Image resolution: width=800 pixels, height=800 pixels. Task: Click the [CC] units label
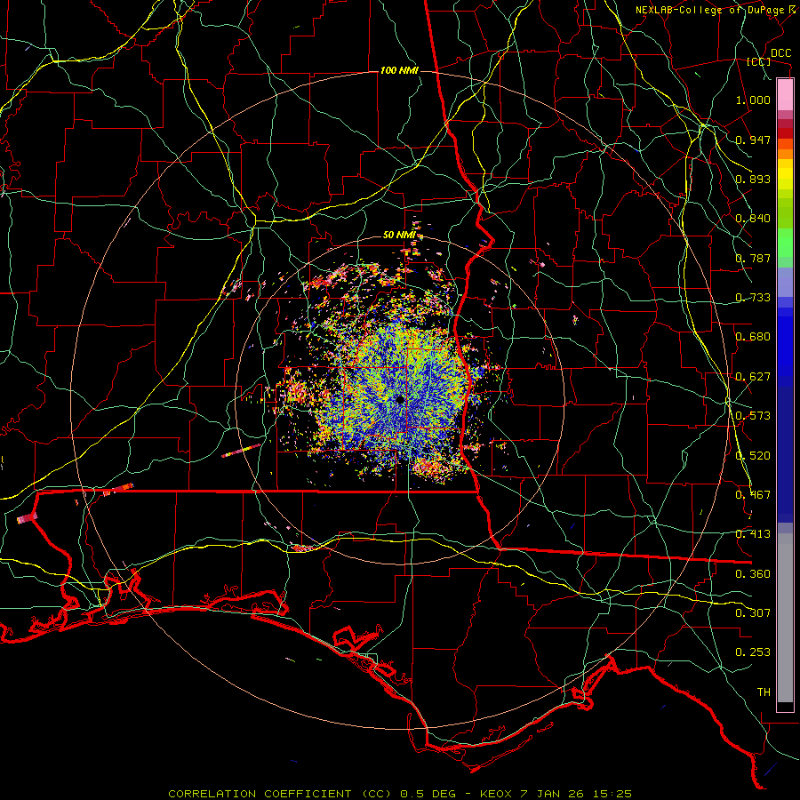[x=759, y=61]
